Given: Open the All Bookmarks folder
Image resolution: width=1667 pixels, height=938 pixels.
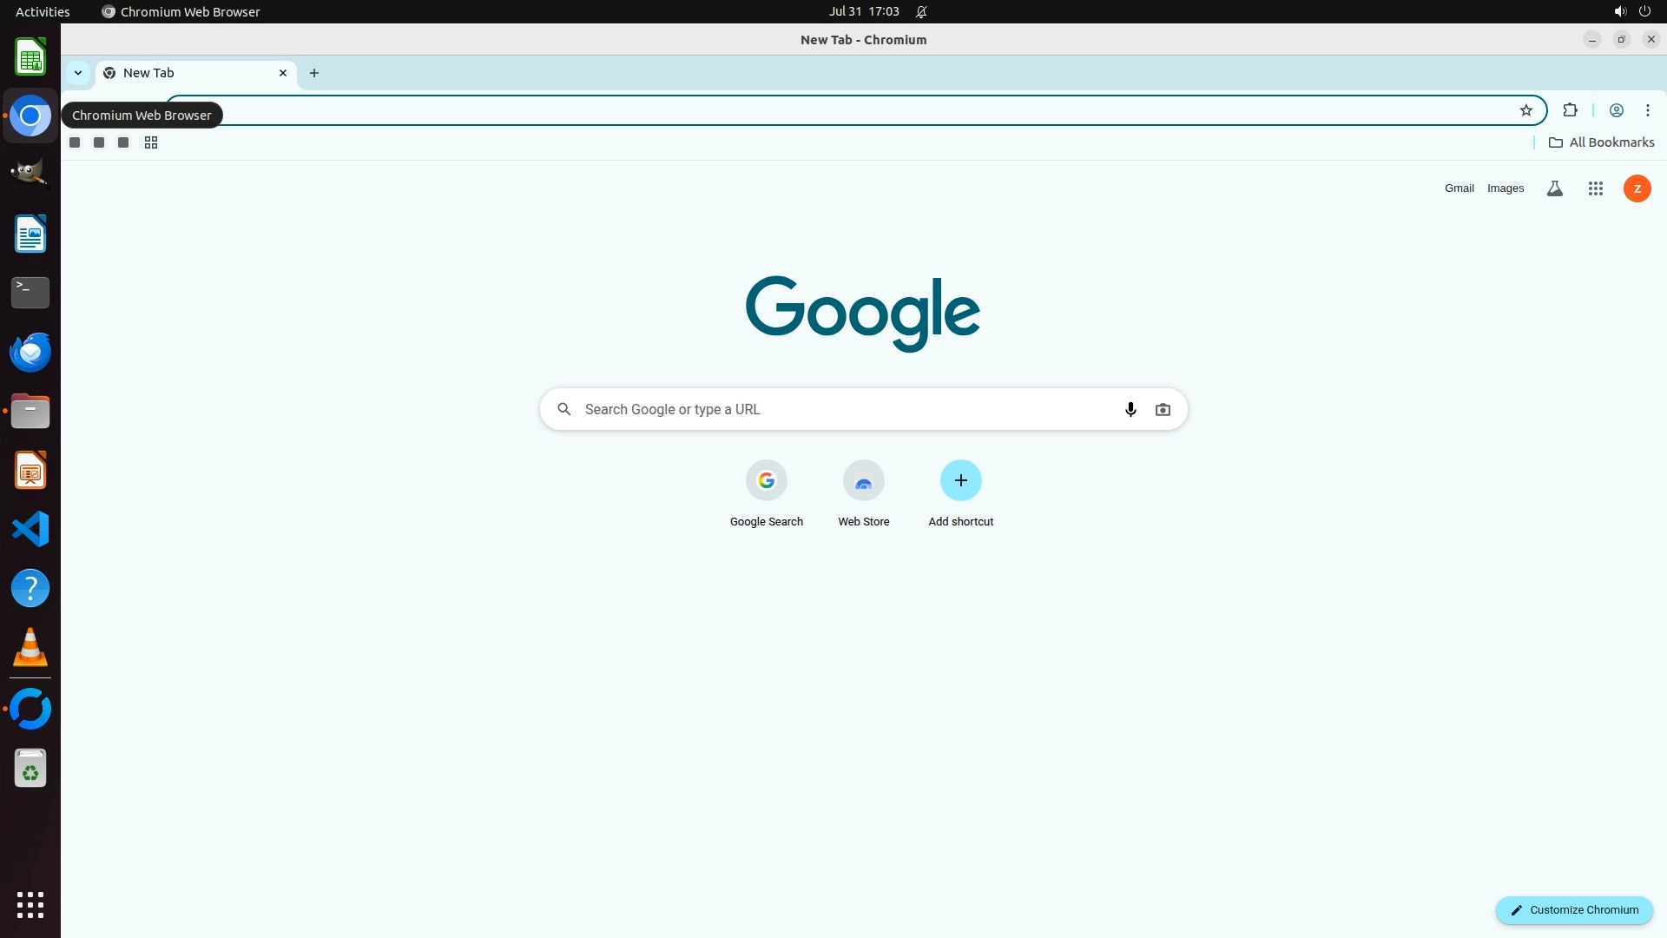Looking at the screenshot, I should (x=1602, y=142).
